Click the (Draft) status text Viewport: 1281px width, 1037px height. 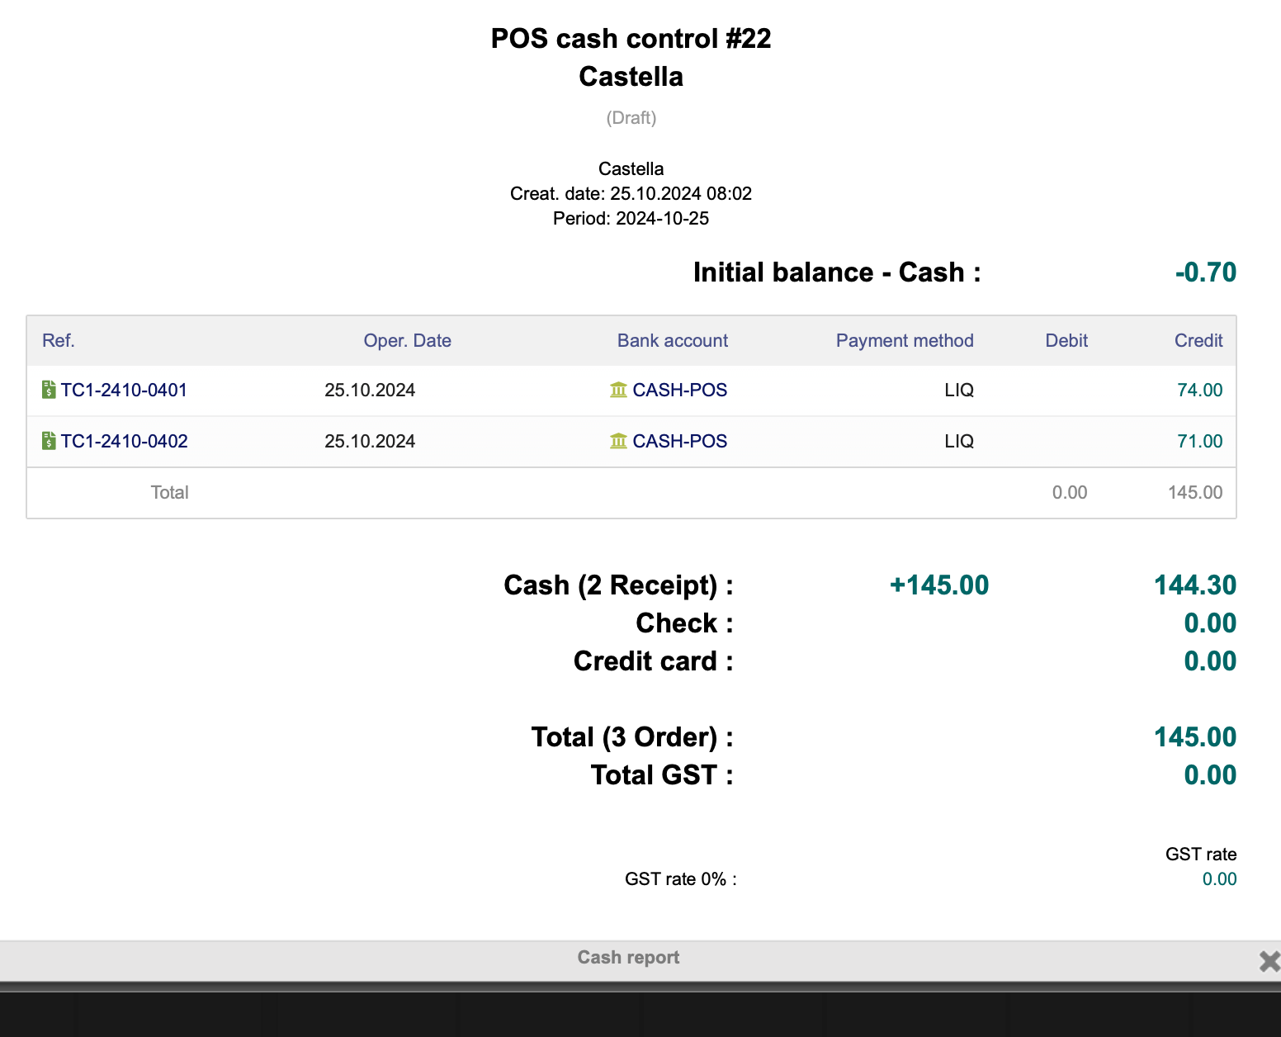(631, 118)
